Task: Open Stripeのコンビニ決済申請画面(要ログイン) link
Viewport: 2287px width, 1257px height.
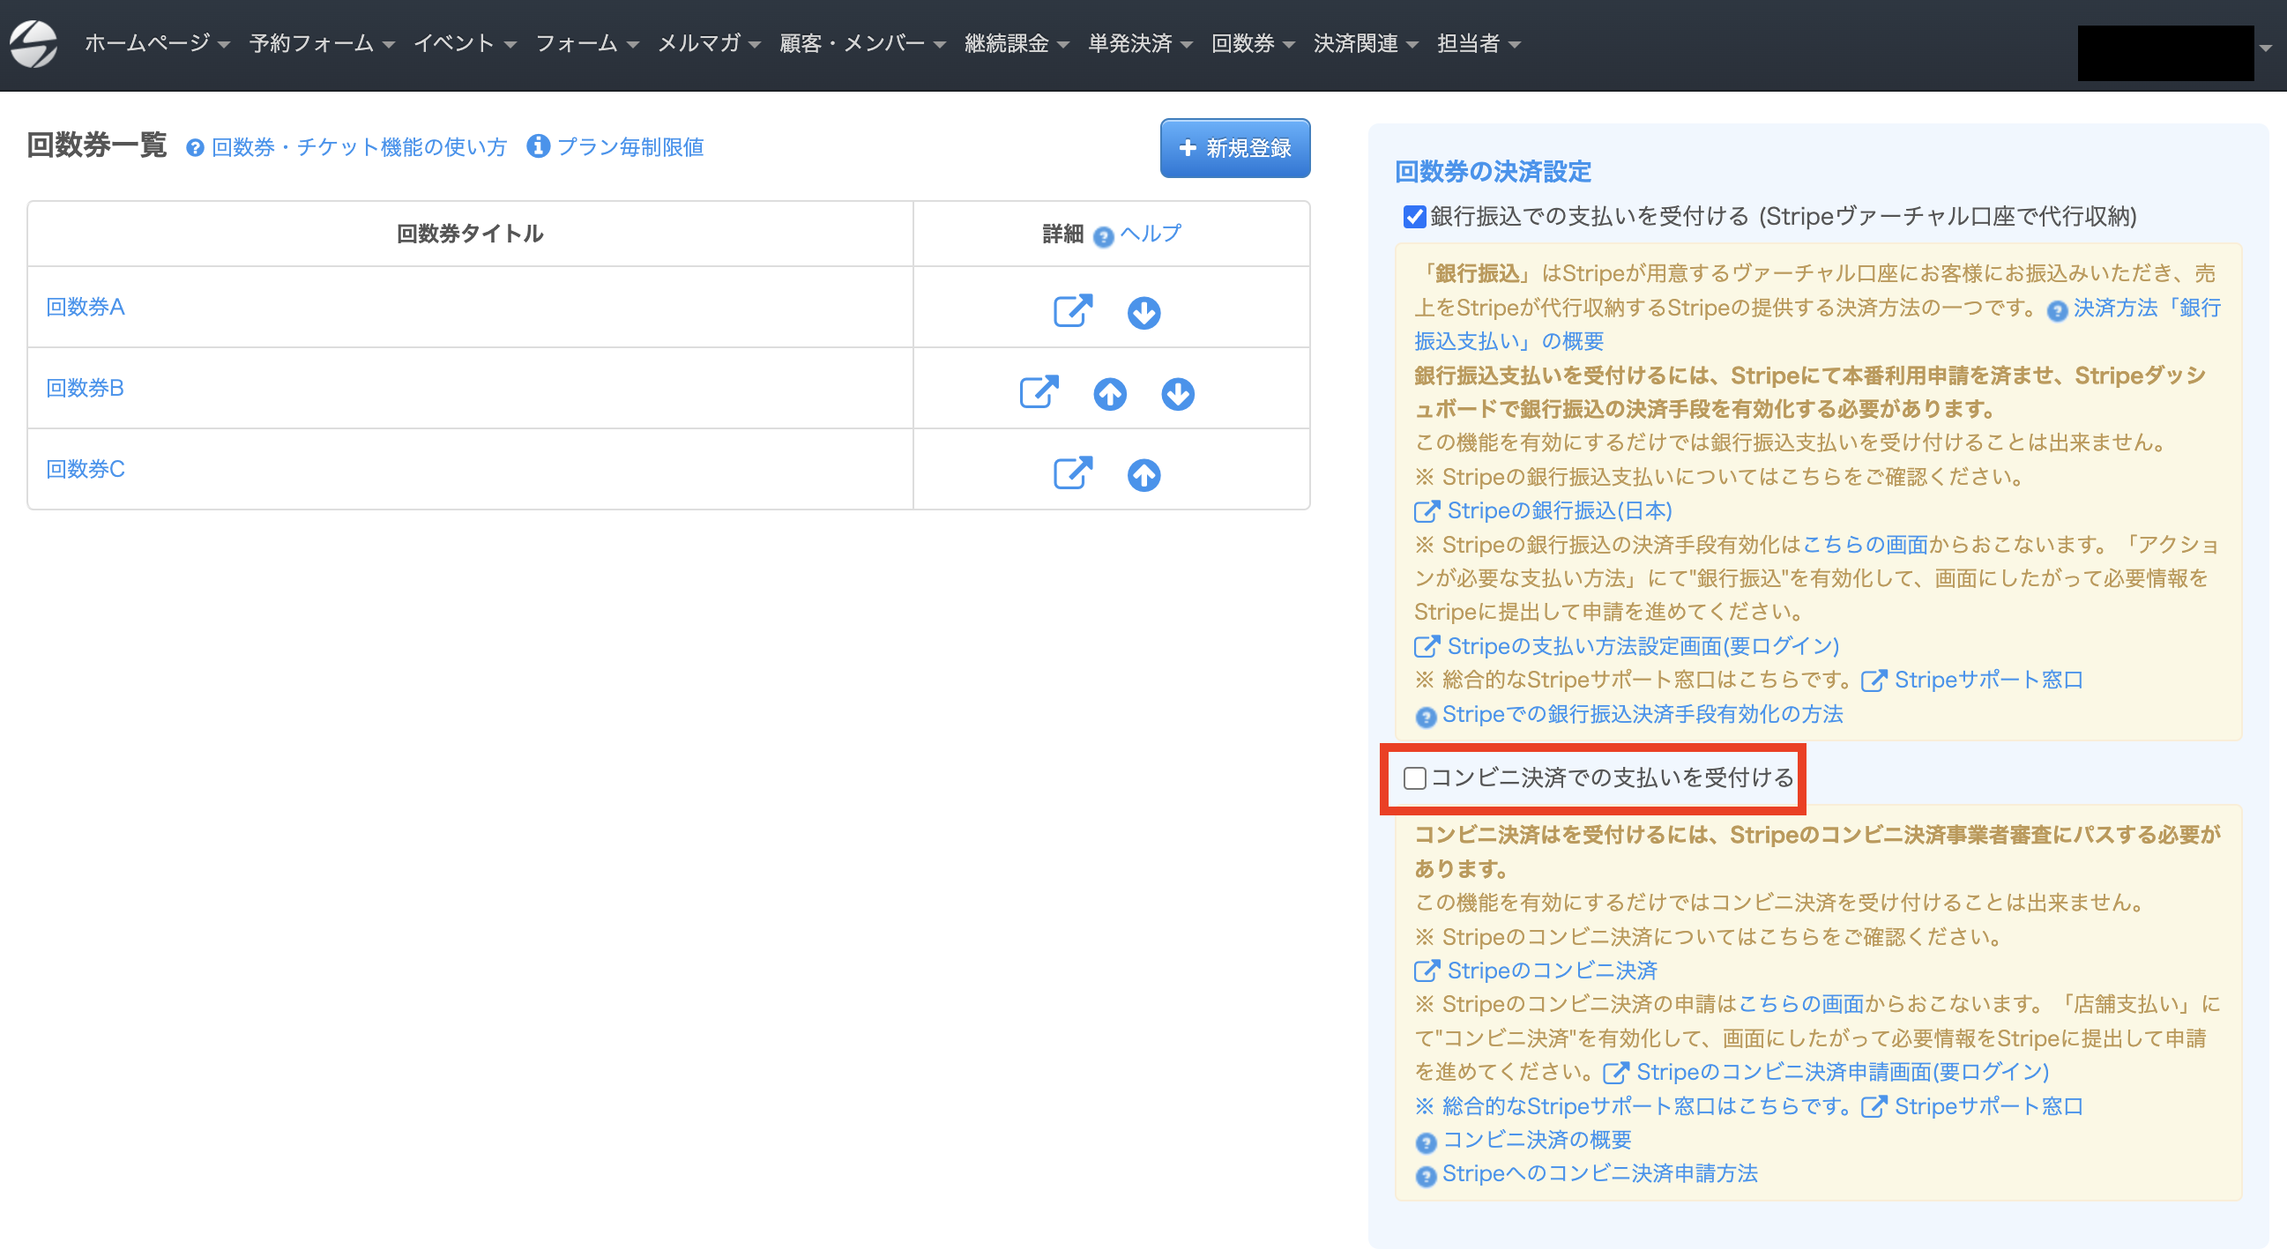Action: coord(1844,1073)
